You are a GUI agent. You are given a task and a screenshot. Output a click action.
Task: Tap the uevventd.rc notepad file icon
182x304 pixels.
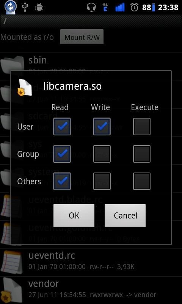[11, 262]
